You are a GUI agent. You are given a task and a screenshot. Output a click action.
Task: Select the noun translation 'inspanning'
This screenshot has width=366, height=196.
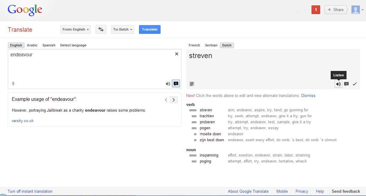pos(209,155)
